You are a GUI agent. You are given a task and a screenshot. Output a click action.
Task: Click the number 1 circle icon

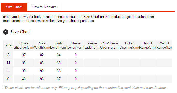[x=6, y=32]
